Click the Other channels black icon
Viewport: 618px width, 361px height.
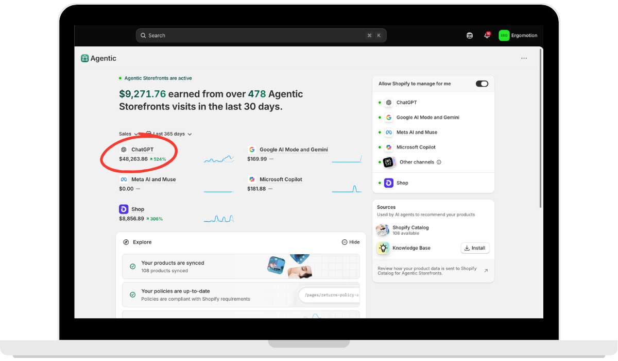tap(389, 162)
